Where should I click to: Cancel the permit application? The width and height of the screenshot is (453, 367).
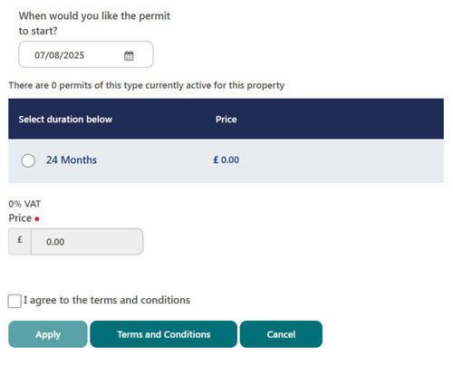tap(281, 334)
